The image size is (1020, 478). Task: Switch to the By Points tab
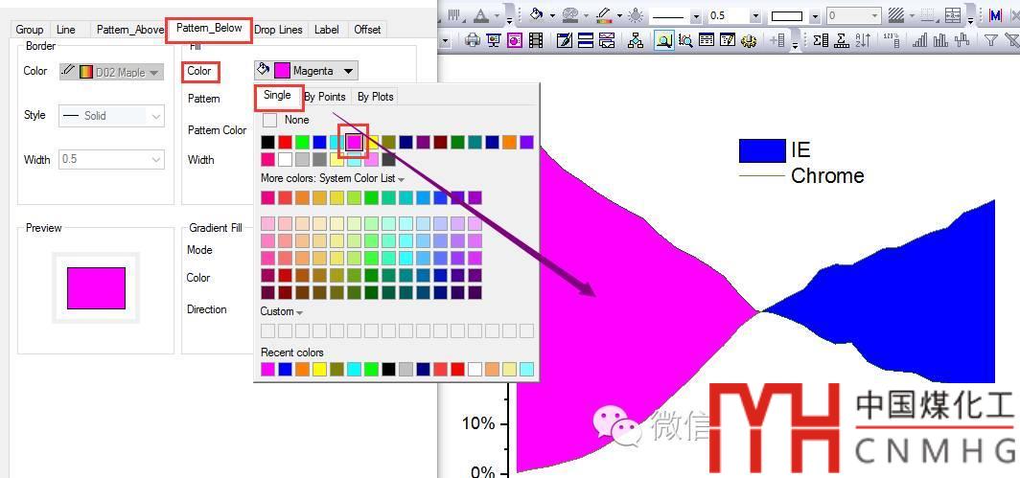325,97
